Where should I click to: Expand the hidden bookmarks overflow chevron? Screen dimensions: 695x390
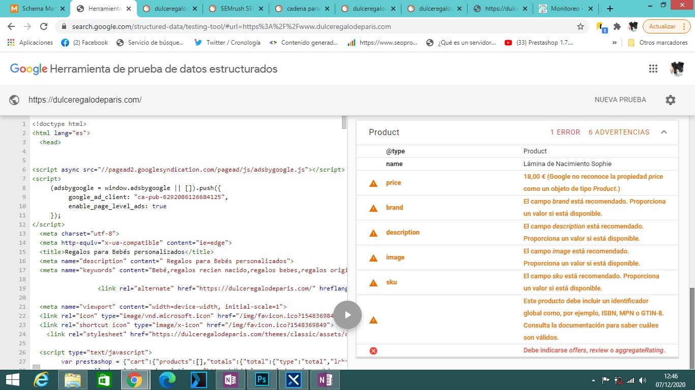(615, 43)
